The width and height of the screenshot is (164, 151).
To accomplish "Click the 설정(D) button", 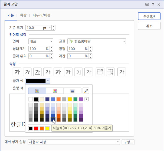I will tap(149, 16).
